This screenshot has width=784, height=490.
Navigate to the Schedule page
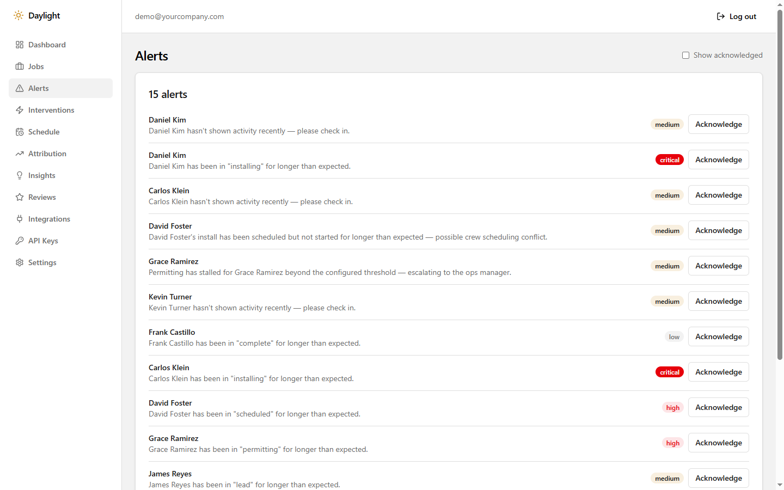click(60, 132)
